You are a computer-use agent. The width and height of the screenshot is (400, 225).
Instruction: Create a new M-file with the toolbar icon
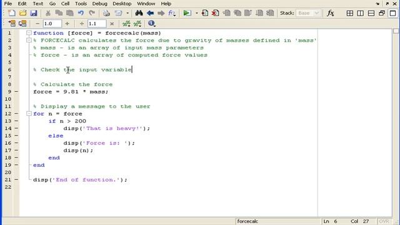click(x=12, y=13)
